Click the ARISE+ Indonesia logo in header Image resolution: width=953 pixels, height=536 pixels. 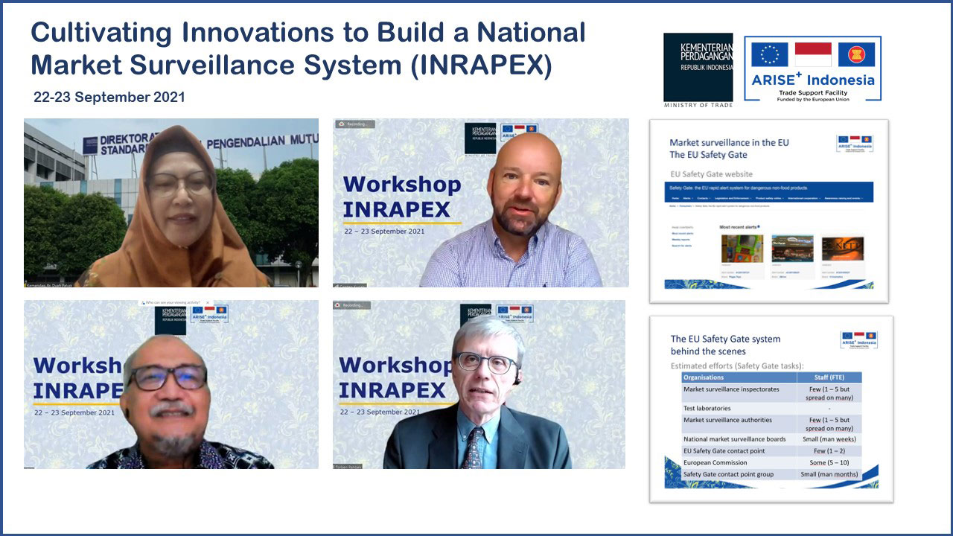812,80
